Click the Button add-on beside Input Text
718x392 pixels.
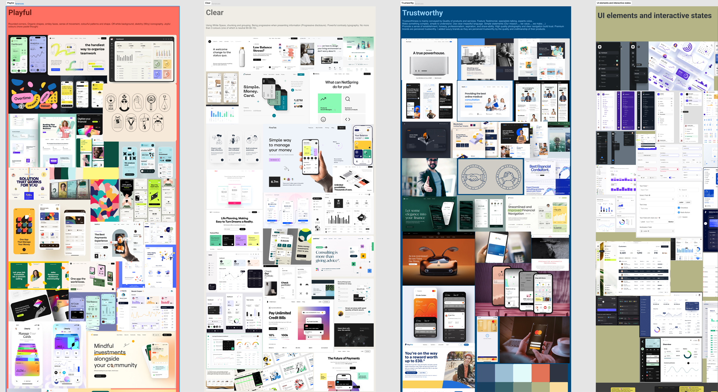tap(671, 222)
